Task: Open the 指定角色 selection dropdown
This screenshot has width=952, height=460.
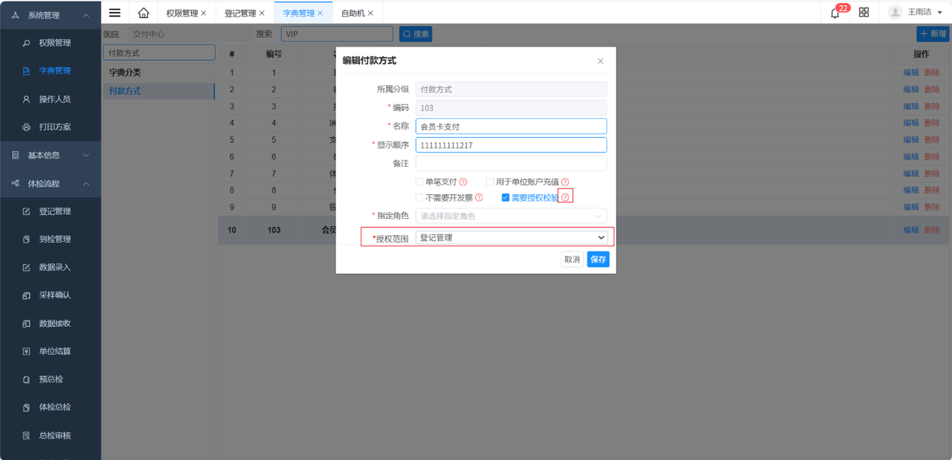Action: 511,216
